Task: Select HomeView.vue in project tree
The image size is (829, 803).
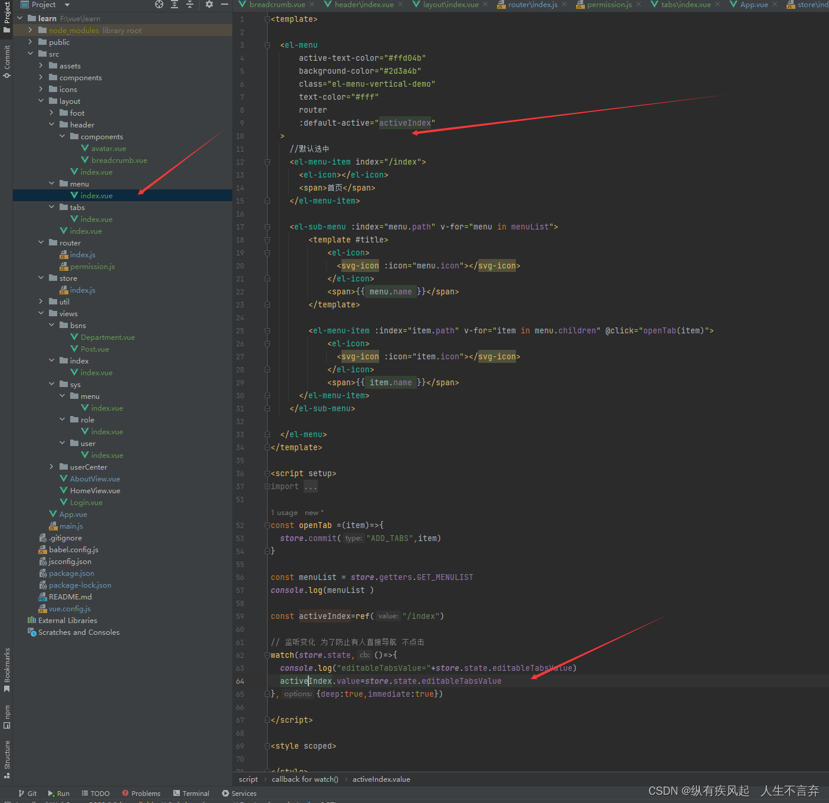Action: point(95,490)
